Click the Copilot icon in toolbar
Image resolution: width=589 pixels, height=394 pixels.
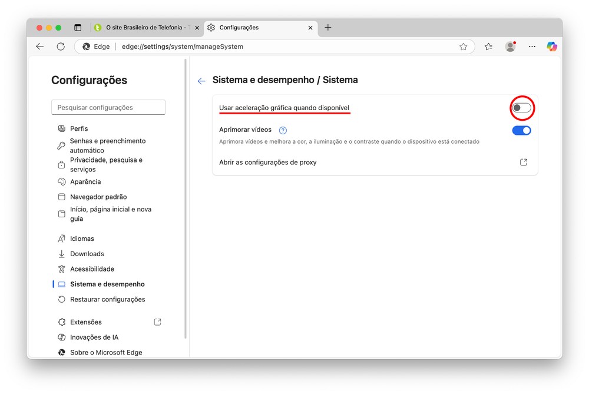tap(551, 47)
